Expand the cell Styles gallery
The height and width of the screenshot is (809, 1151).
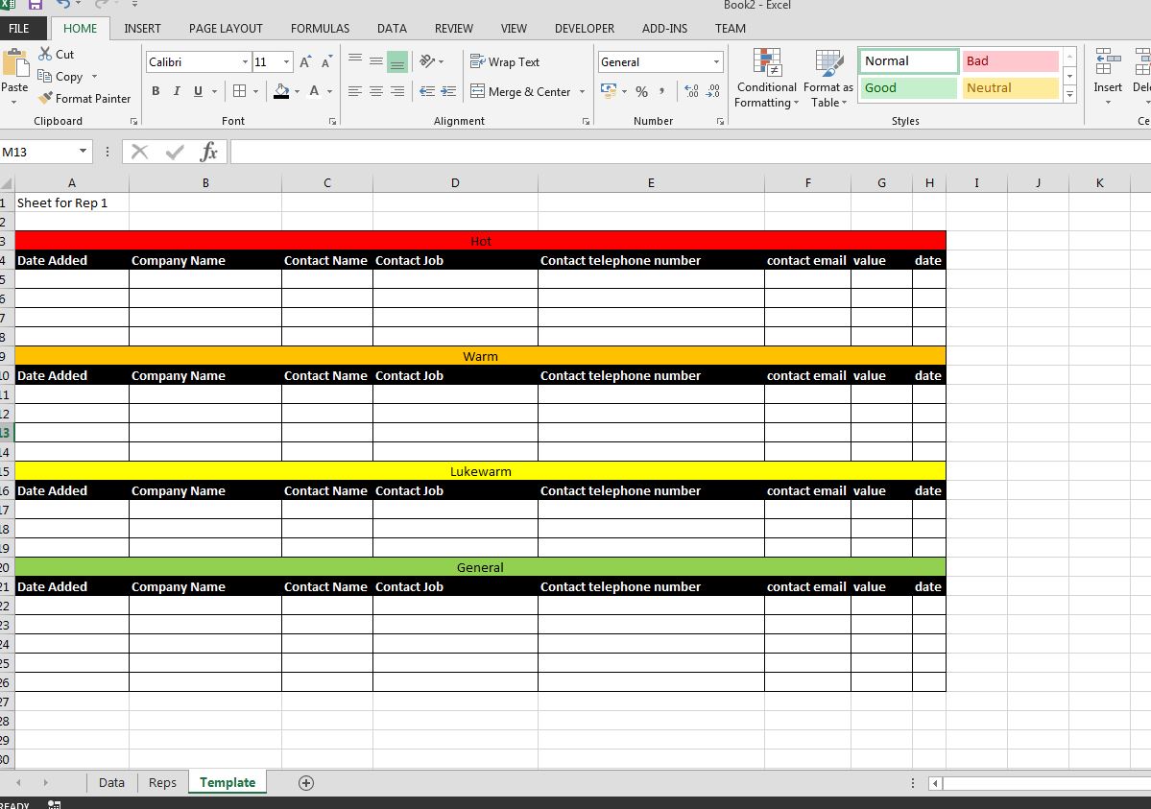tap(1069, 94)
